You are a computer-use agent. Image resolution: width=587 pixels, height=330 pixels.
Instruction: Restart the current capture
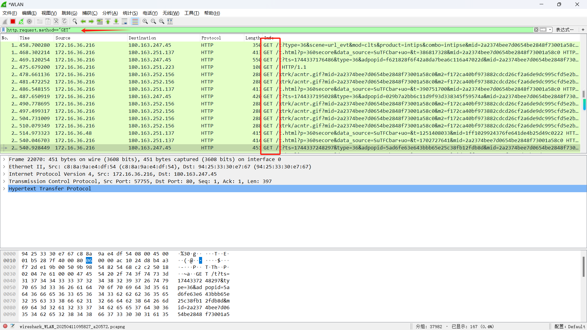(x=21, y=21)
